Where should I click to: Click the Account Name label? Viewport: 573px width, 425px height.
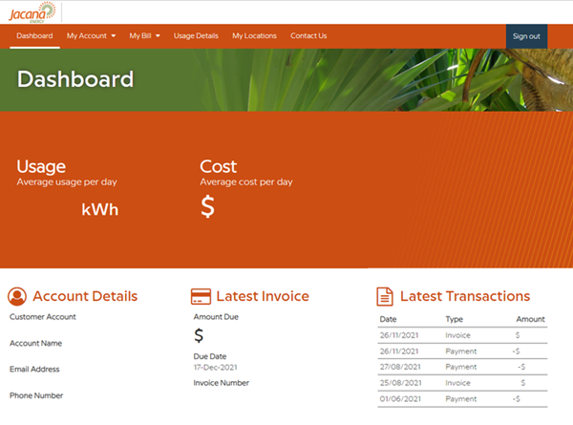click(x=36, y=343)
